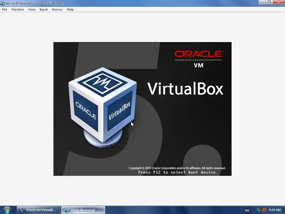Viewport: 285px width, 214px height.
Task: Click the VirtualBox icon in title bar
Action: click(x=3, y=3)
